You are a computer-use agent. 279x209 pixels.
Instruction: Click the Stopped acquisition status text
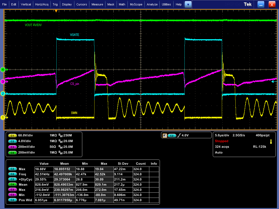coord(222,141)
